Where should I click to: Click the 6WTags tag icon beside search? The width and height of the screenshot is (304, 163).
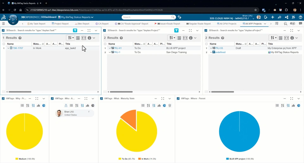180,17
